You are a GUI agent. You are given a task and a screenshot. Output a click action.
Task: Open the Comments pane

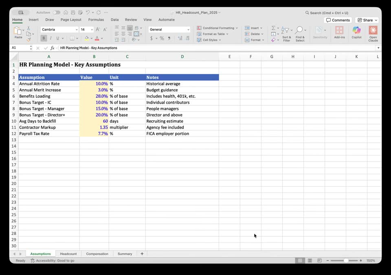pyautogui.click(x=338, y=20)
